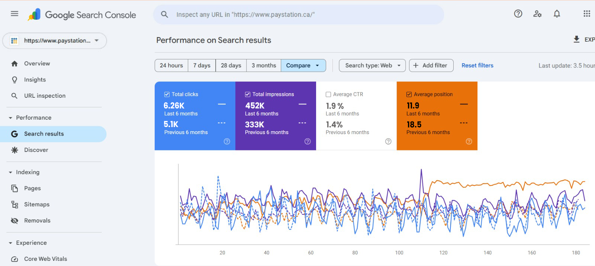Image resolution: width=595 pixels, height=266 pixels.
Task: Enable the Average CTR checkbox
Action: pyautogui.click(x=328, y=94)
